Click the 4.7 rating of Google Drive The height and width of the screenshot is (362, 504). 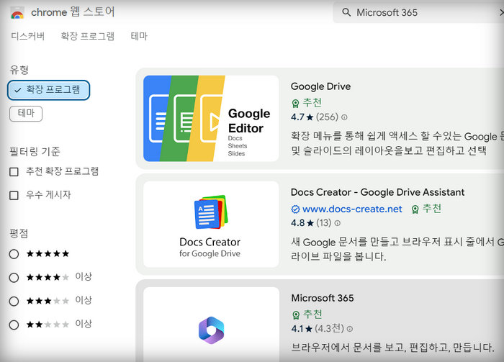(302, 117)
